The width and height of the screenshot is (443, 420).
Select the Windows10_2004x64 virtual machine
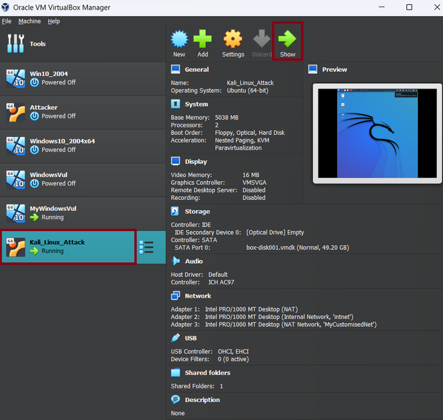click(82, 146)
